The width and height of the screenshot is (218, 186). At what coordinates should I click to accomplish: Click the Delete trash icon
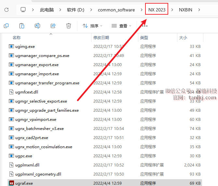coord(69,26)
